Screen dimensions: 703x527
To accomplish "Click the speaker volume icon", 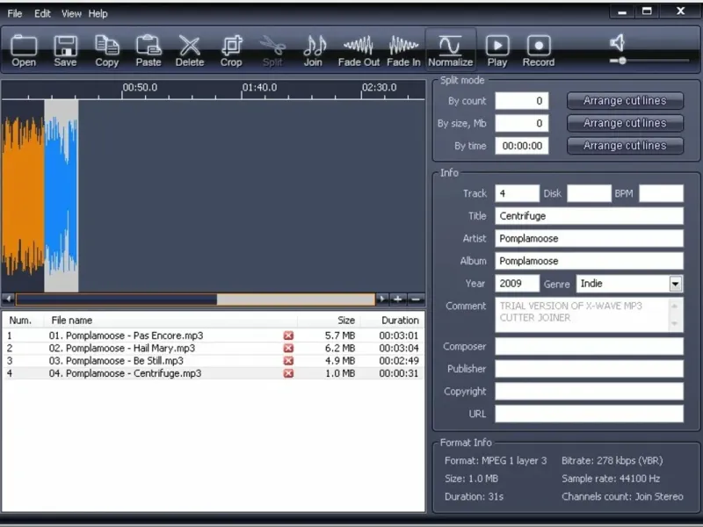I will coord(618,42).
